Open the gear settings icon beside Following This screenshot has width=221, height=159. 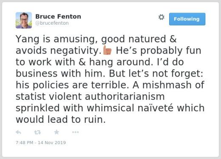(x=161, y=17)
